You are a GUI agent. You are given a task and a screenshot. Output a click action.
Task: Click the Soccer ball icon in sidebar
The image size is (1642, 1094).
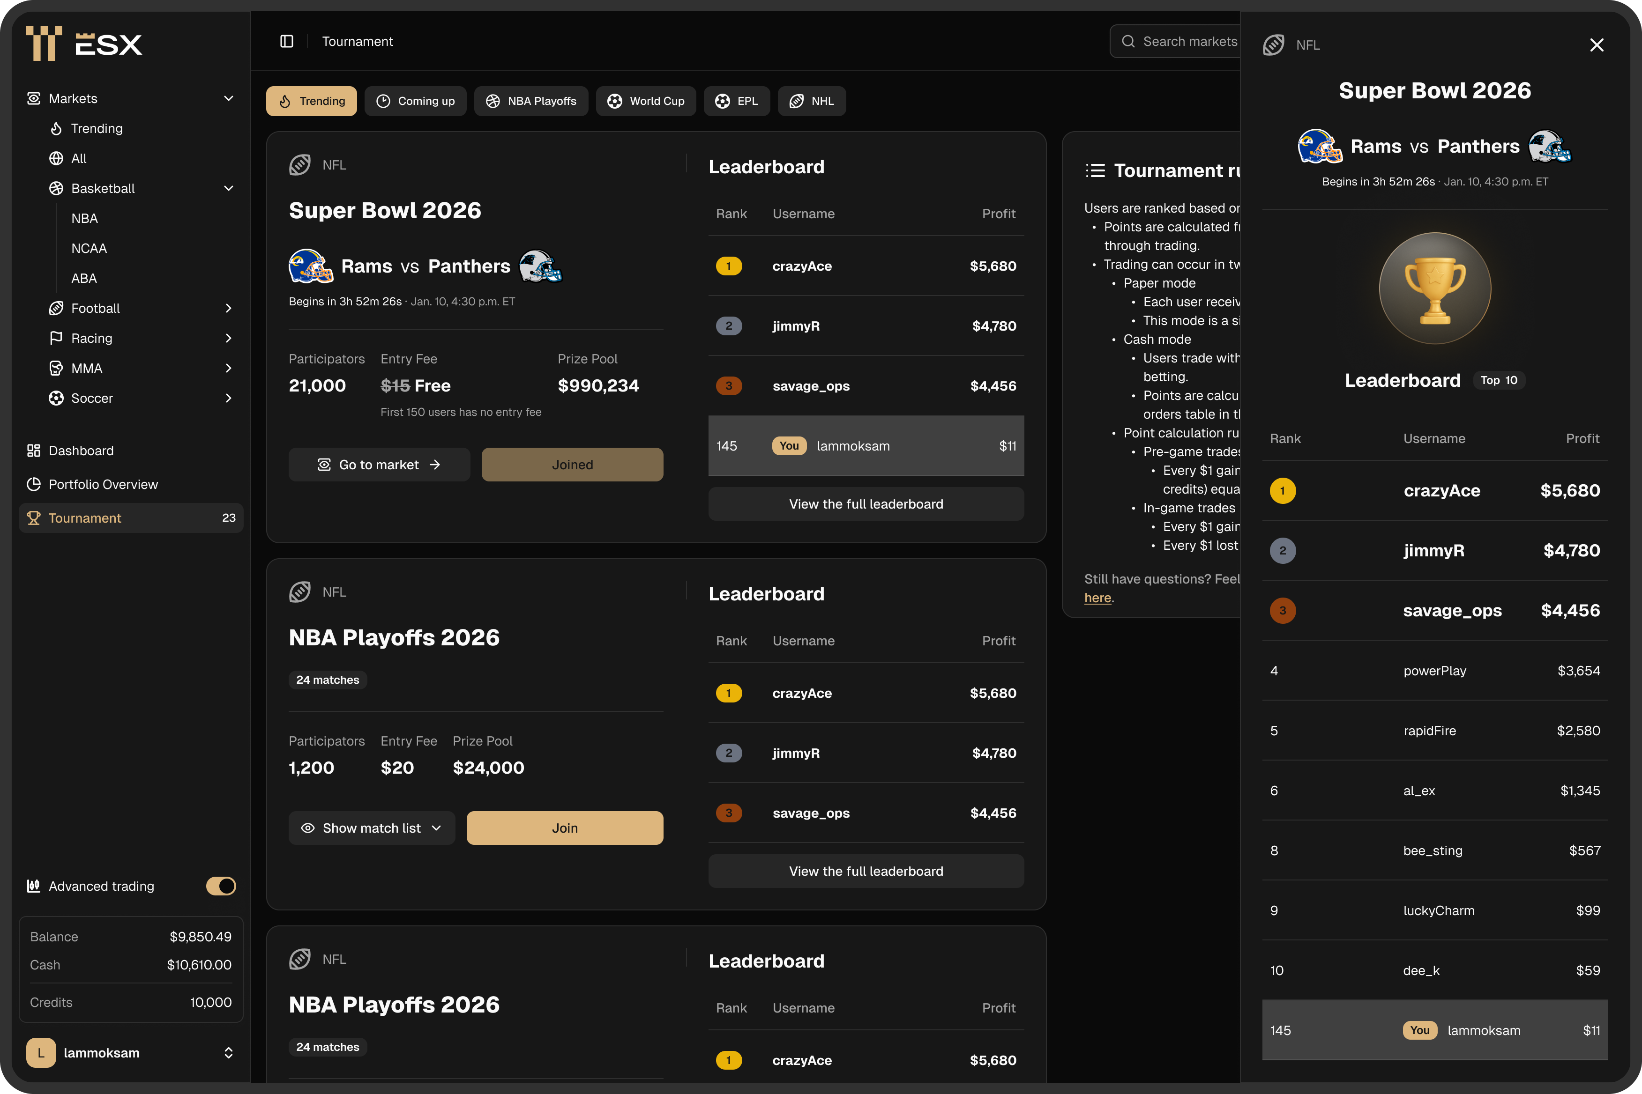point(57,399)
